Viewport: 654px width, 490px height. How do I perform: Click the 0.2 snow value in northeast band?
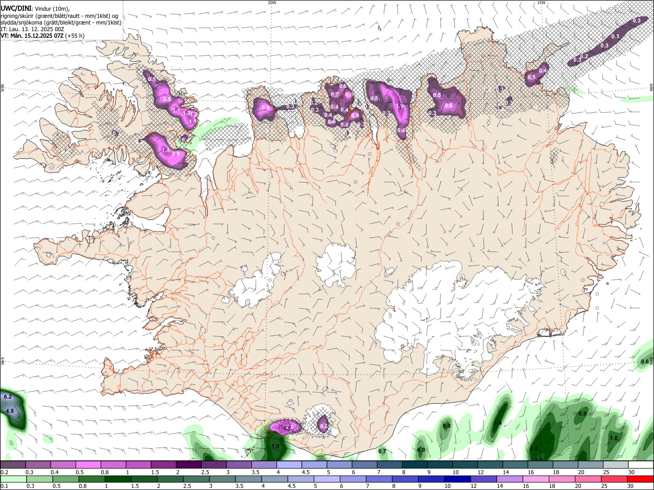[x=585, y=56]
